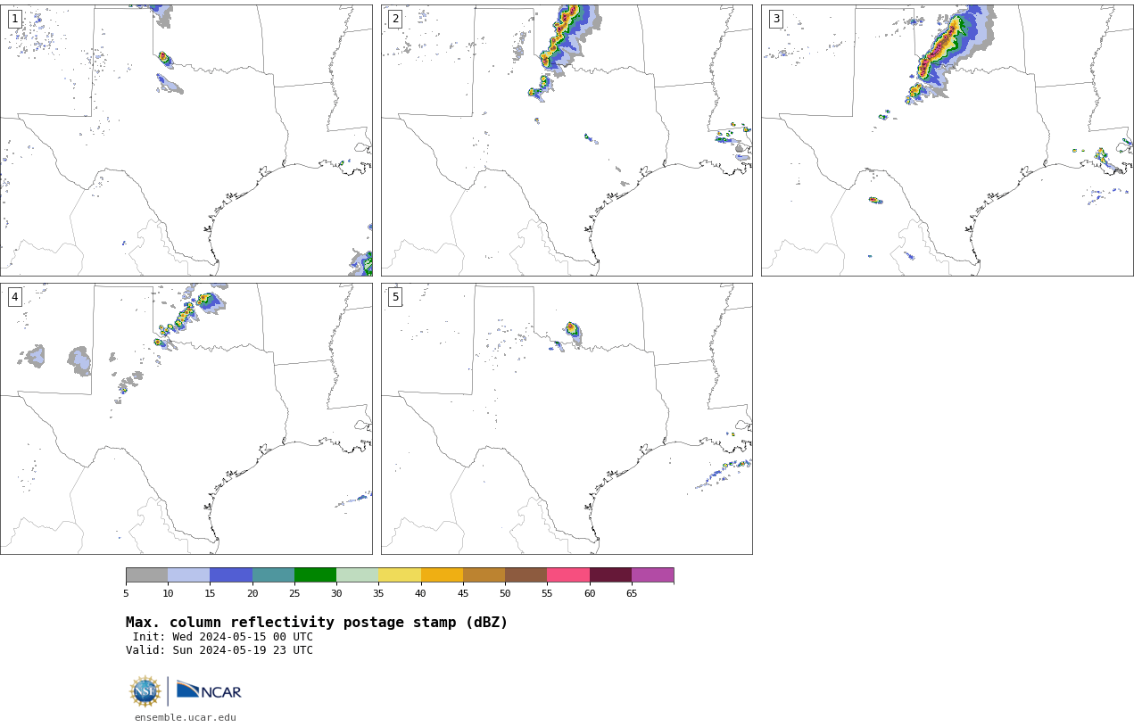
Task: Click the number 2 panel label
Action: pos(395,19)
